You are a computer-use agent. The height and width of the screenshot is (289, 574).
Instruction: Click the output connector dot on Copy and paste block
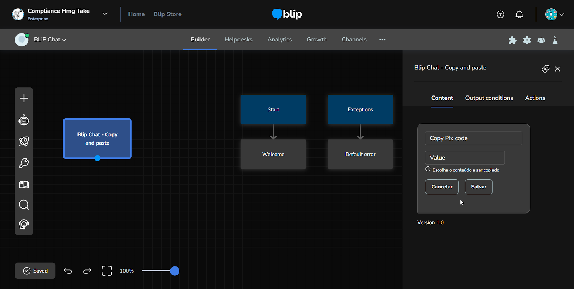pos(97,158)
